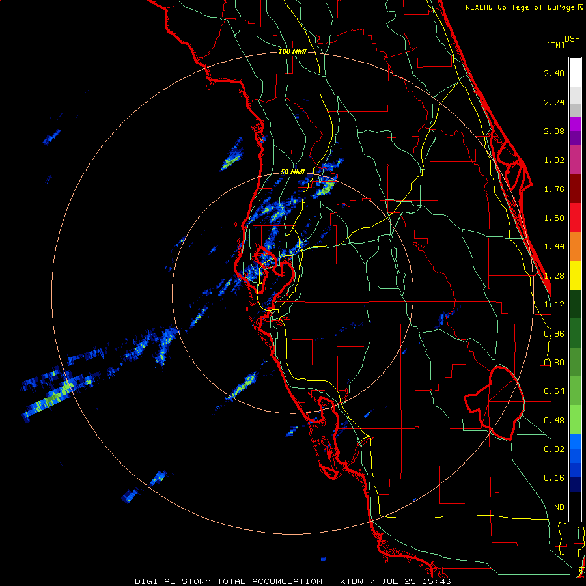
Task: Click the 1.44 scale value
Action: [x=554, y=247]
